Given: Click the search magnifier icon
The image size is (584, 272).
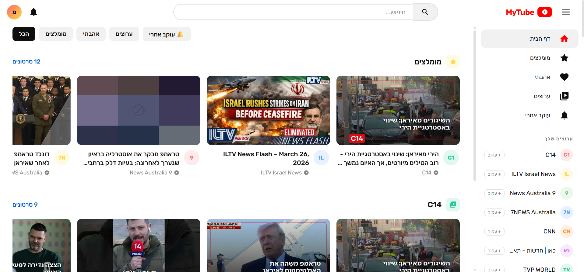Looking at the screenshot, I should click(425, 12).
